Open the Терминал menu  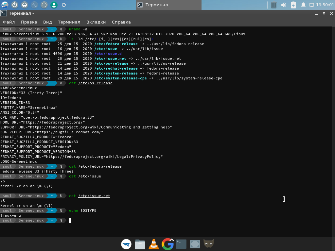(x=69, y=22)
